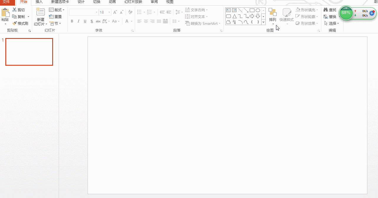This screenshot has height=198, width=378.
Task: Toggle Justify paragraph alignment
Action: pos(159,21)
